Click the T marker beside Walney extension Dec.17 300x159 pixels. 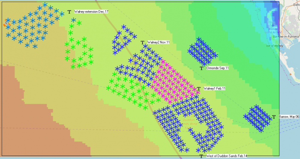(x=69, y=12)
